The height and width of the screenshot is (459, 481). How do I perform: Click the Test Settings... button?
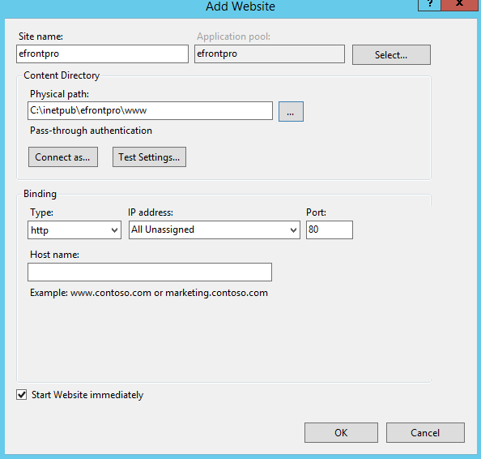pyautogui.click(x=149, y=157)
